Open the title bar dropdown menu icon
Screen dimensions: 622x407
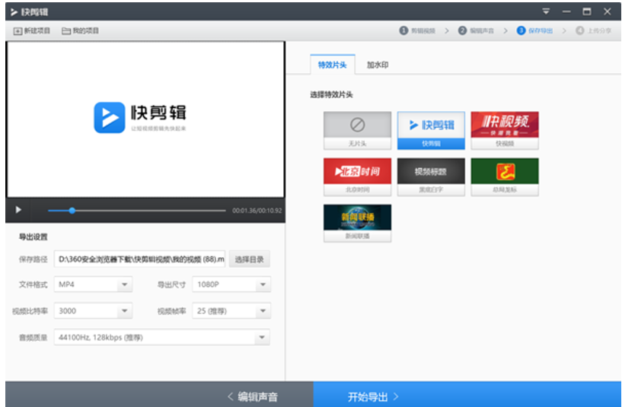coord(546,11)
